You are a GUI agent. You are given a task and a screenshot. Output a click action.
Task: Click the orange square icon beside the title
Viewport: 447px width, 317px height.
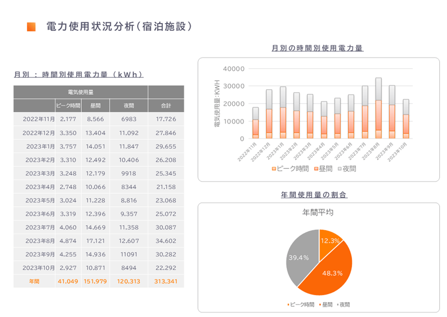[31, 27]
